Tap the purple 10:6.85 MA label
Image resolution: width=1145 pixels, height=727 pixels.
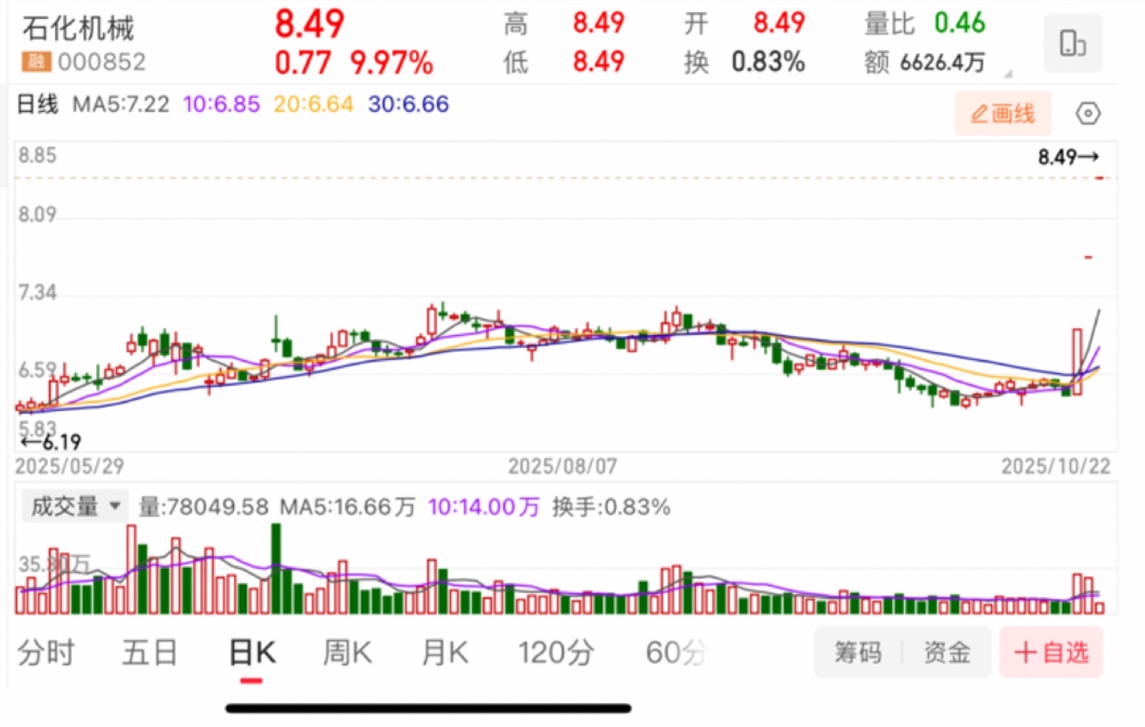pyautogui.click(x=222, y=105)
